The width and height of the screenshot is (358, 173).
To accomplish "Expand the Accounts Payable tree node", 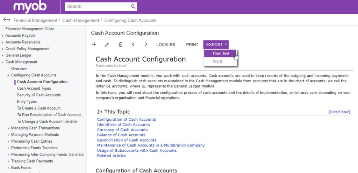I will click(2, 36).
